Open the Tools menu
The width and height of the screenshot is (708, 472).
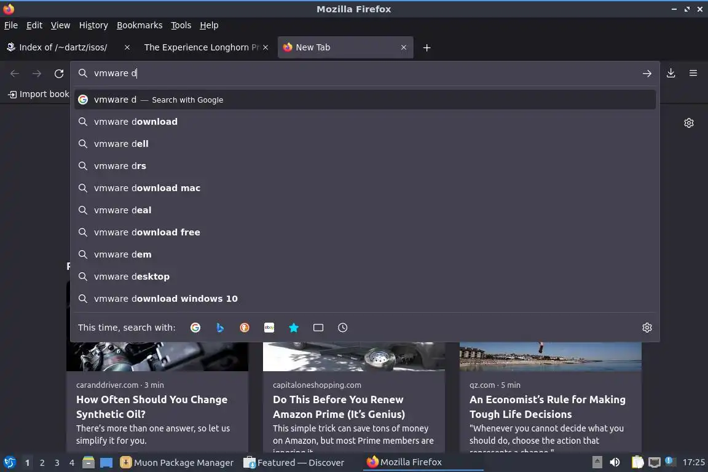pos(181,25)
